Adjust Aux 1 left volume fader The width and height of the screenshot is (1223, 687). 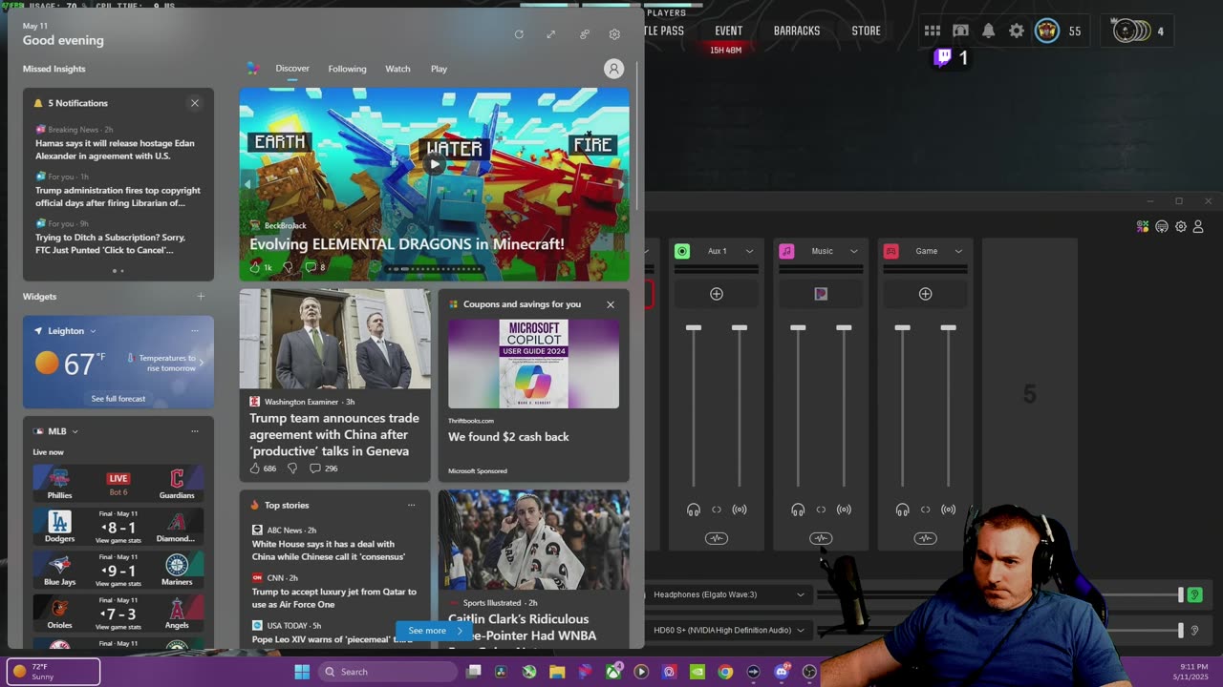694,328
